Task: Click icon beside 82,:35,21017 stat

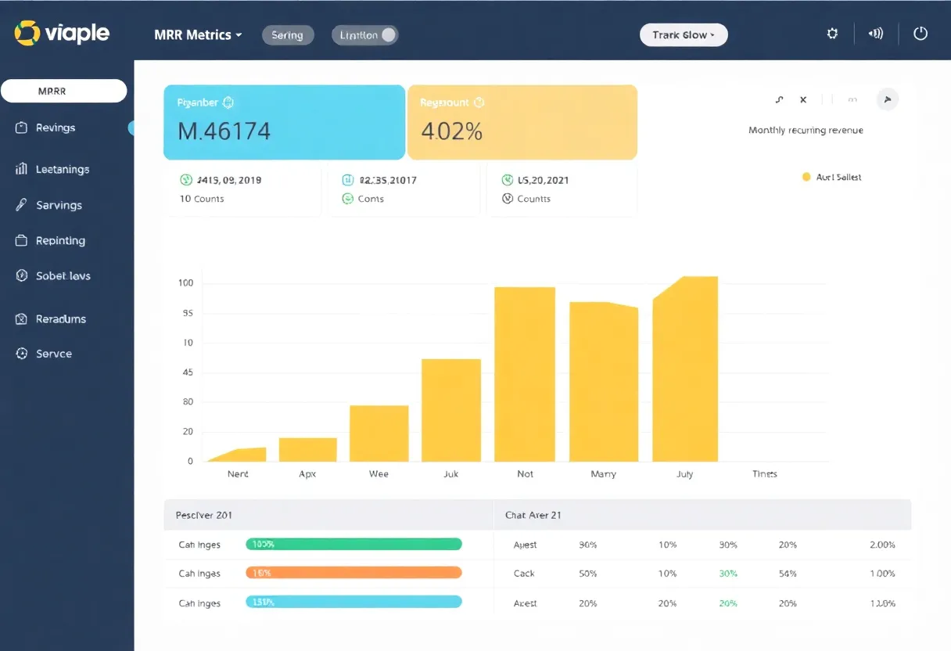Action: pos(348,180)
